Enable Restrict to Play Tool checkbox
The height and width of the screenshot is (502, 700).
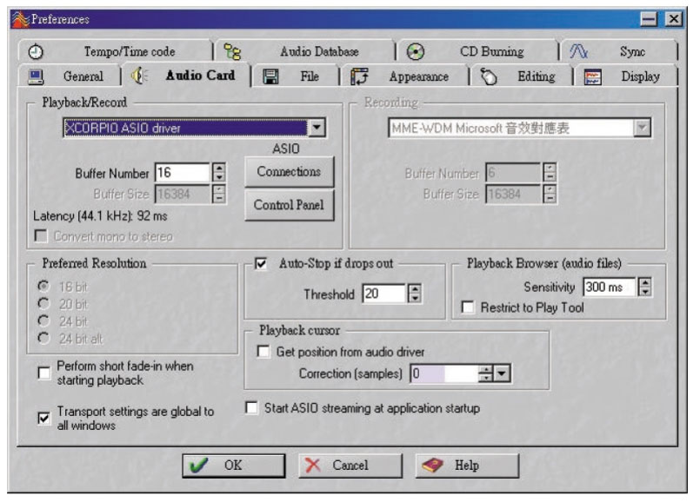pyautogui.click(x=469, y=307)
